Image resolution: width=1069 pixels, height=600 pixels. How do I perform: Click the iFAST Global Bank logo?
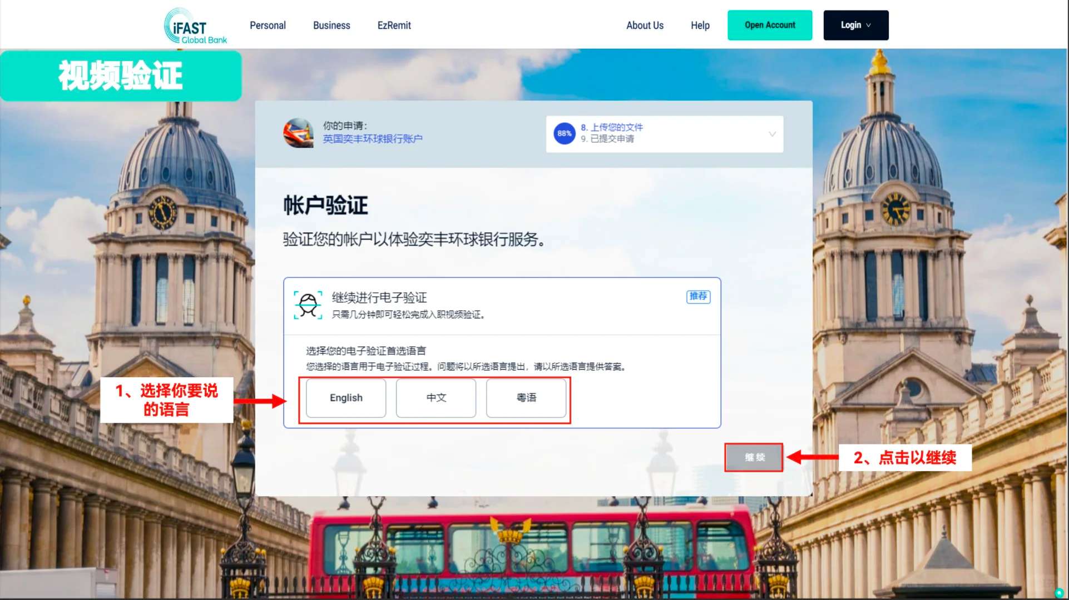(195, 26)
